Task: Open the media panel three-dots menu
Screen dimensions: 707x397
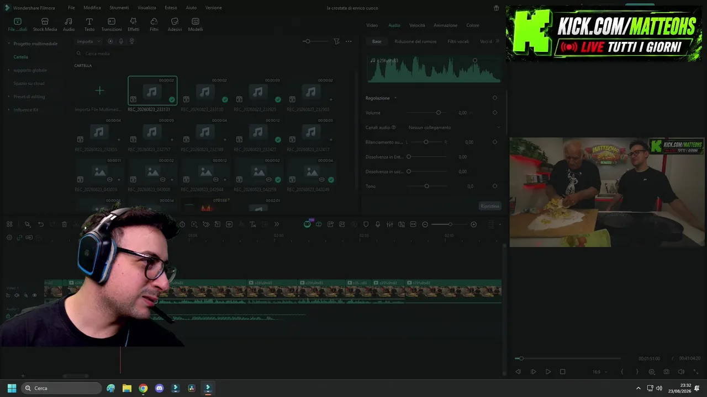Action: click(349, 41)
